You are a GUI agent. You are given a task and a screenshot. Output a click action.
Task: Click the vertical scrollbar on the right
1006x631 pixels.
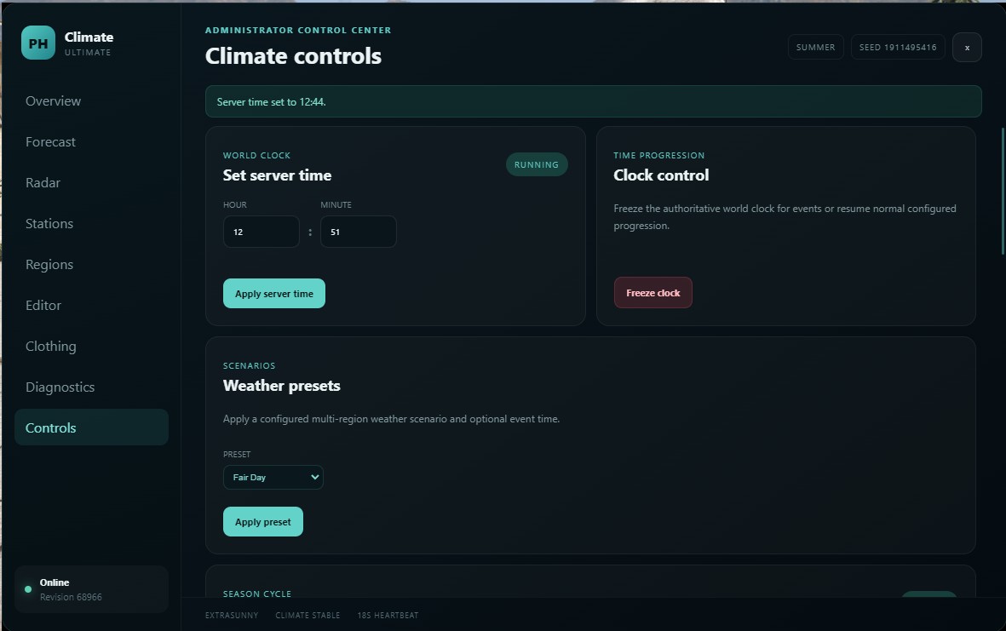point(1003,191)
